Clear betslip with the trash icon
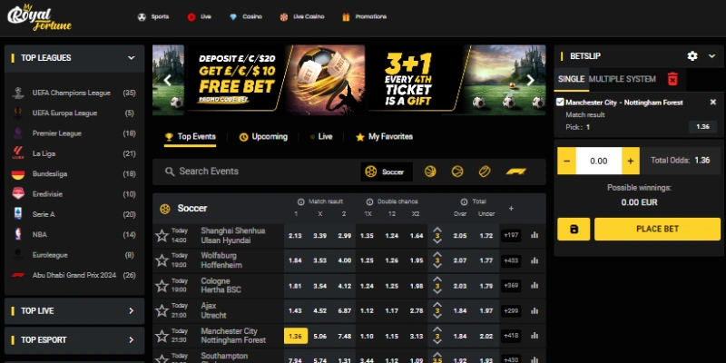The height and width of the screenshot is (363, 726). click(x=672, y=79)
